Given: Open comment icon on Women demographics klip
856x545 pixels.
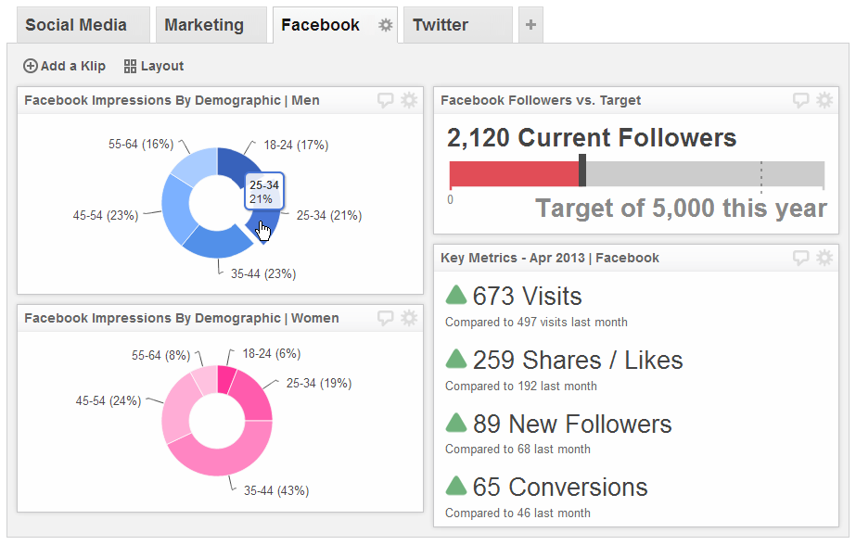Looking at the screenshot, I should coord(386,318).
